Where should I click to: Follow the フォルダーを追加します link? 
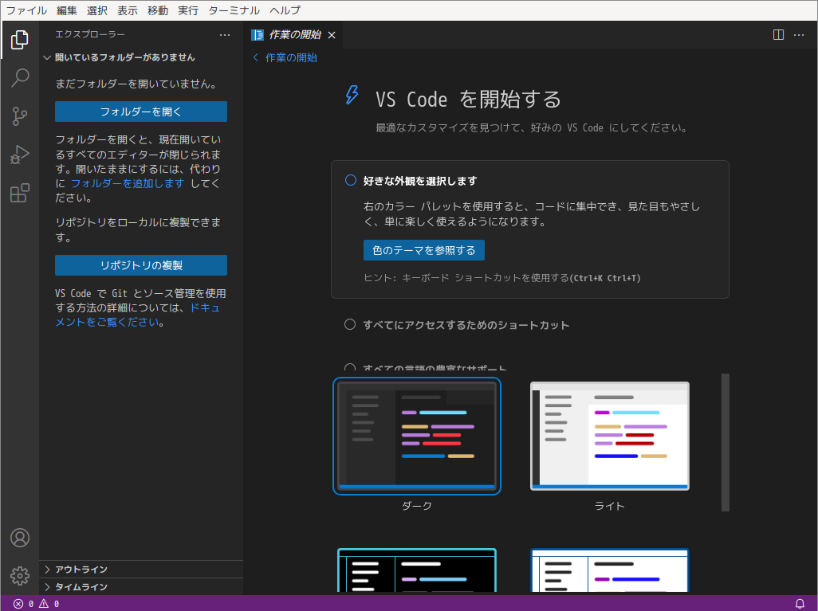128,183
